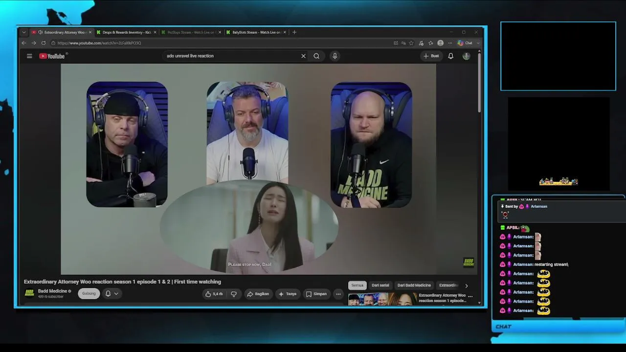Go to YouTube home via the logo
Image resolution: width=626 pixels, height=352 pixels.
[x=52, y=56]
